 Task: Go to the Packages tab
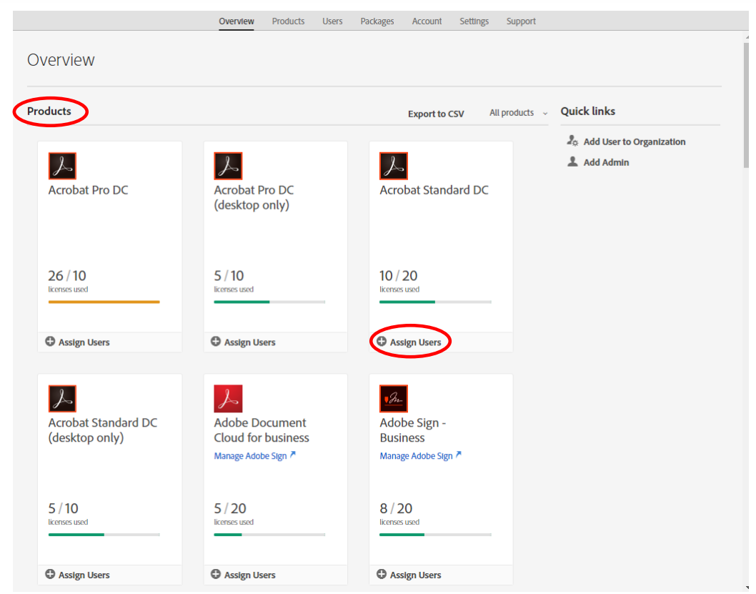tap(377, 21)
